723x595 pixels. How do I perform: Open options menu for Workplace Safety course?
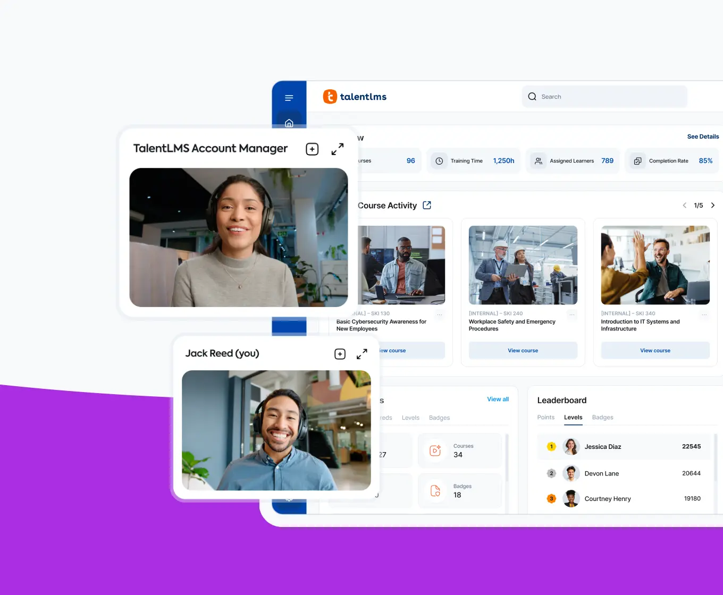[x=571, y=314]
